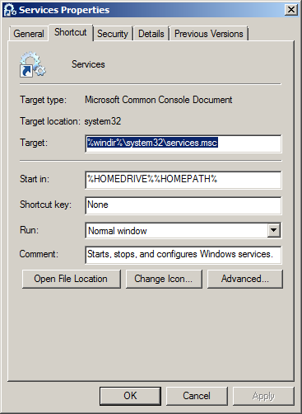Click the 'Comment:' label
Viewport: 302px width, 414px height.
pyautogui.click(x=39, y=254)
